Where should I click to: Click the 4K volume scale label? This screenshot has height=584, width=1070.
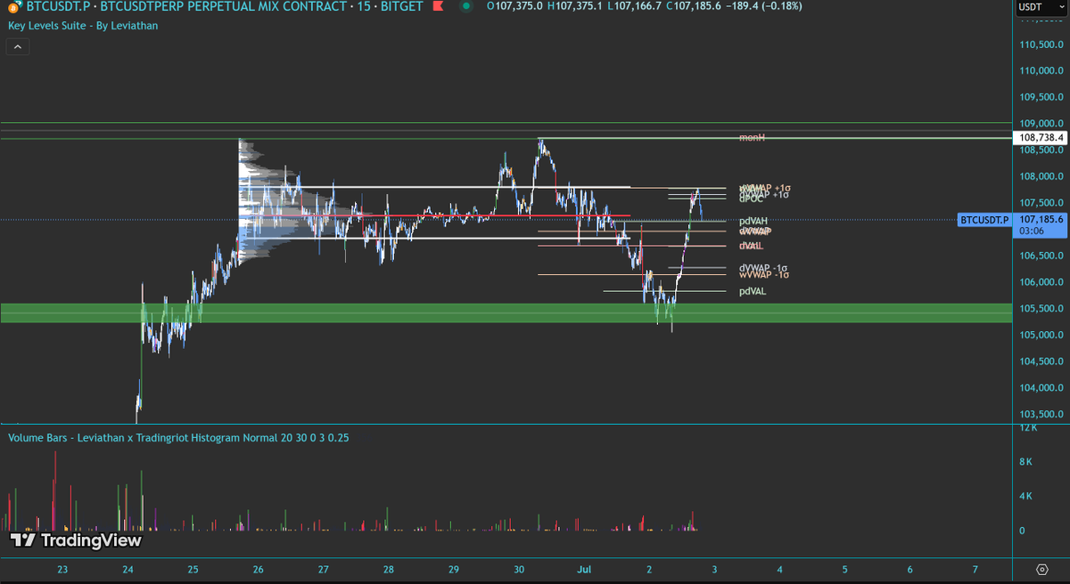(1025, 496)
